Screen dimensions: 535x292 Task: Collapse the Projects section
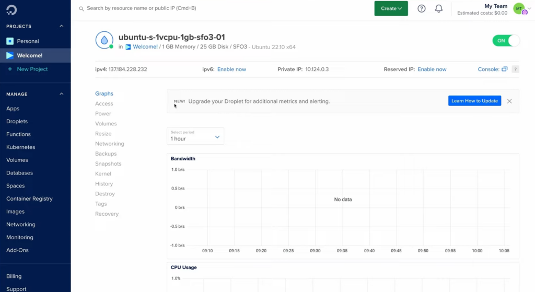pos(62,26)
